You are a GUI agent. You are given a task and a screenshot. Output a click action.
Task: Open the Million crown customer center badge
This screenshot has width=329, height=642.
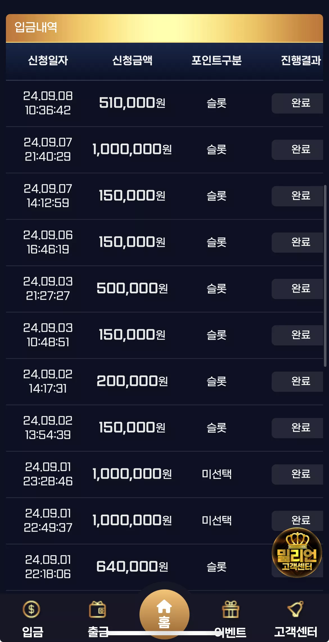click(x=297, y=552)
